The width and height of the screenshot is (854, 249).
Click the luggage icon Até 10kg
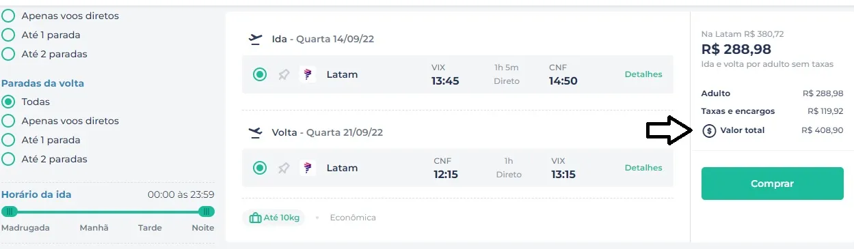click(256, 218)
